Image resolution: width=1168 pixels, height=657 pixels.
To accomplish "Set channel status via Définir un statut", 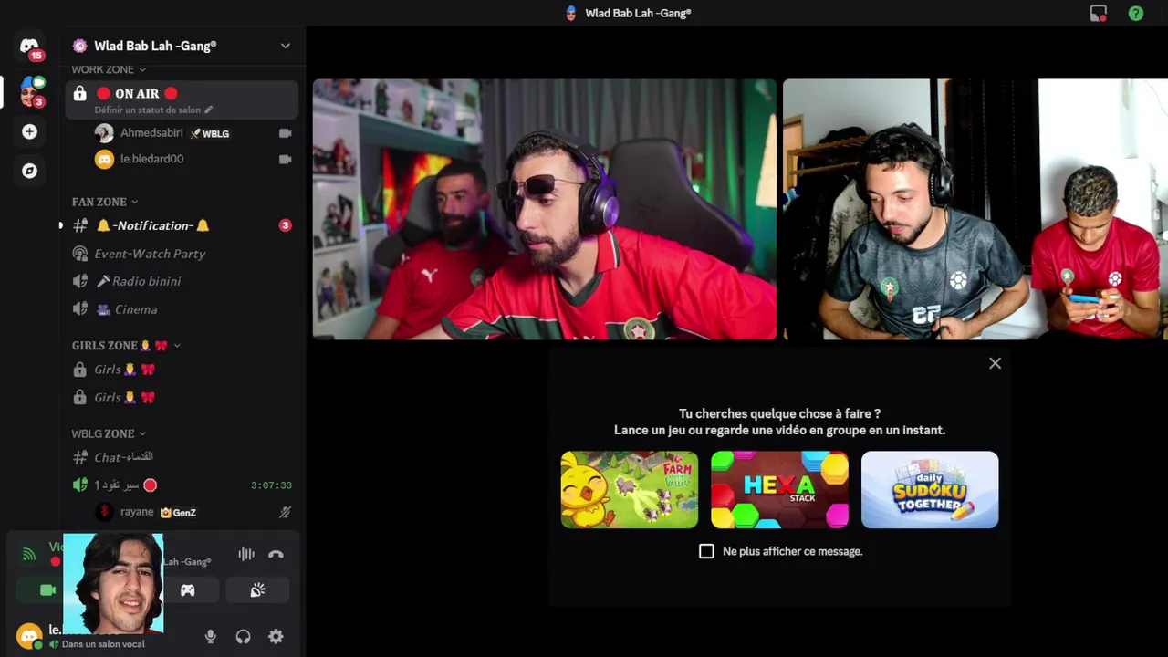I will (153, 109).
